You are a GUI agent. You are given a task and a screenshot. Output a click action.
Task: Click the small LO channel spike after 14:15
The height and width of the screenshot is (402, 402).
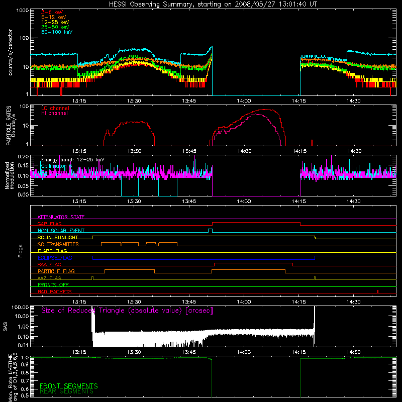coord(312,143)
